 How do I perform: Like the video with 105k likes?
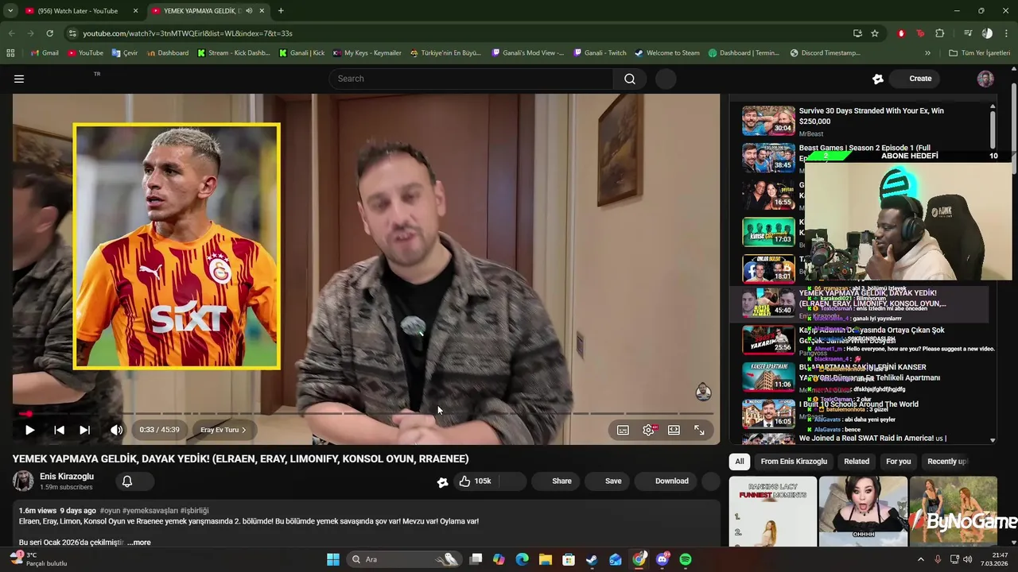(x=475, y=481)
